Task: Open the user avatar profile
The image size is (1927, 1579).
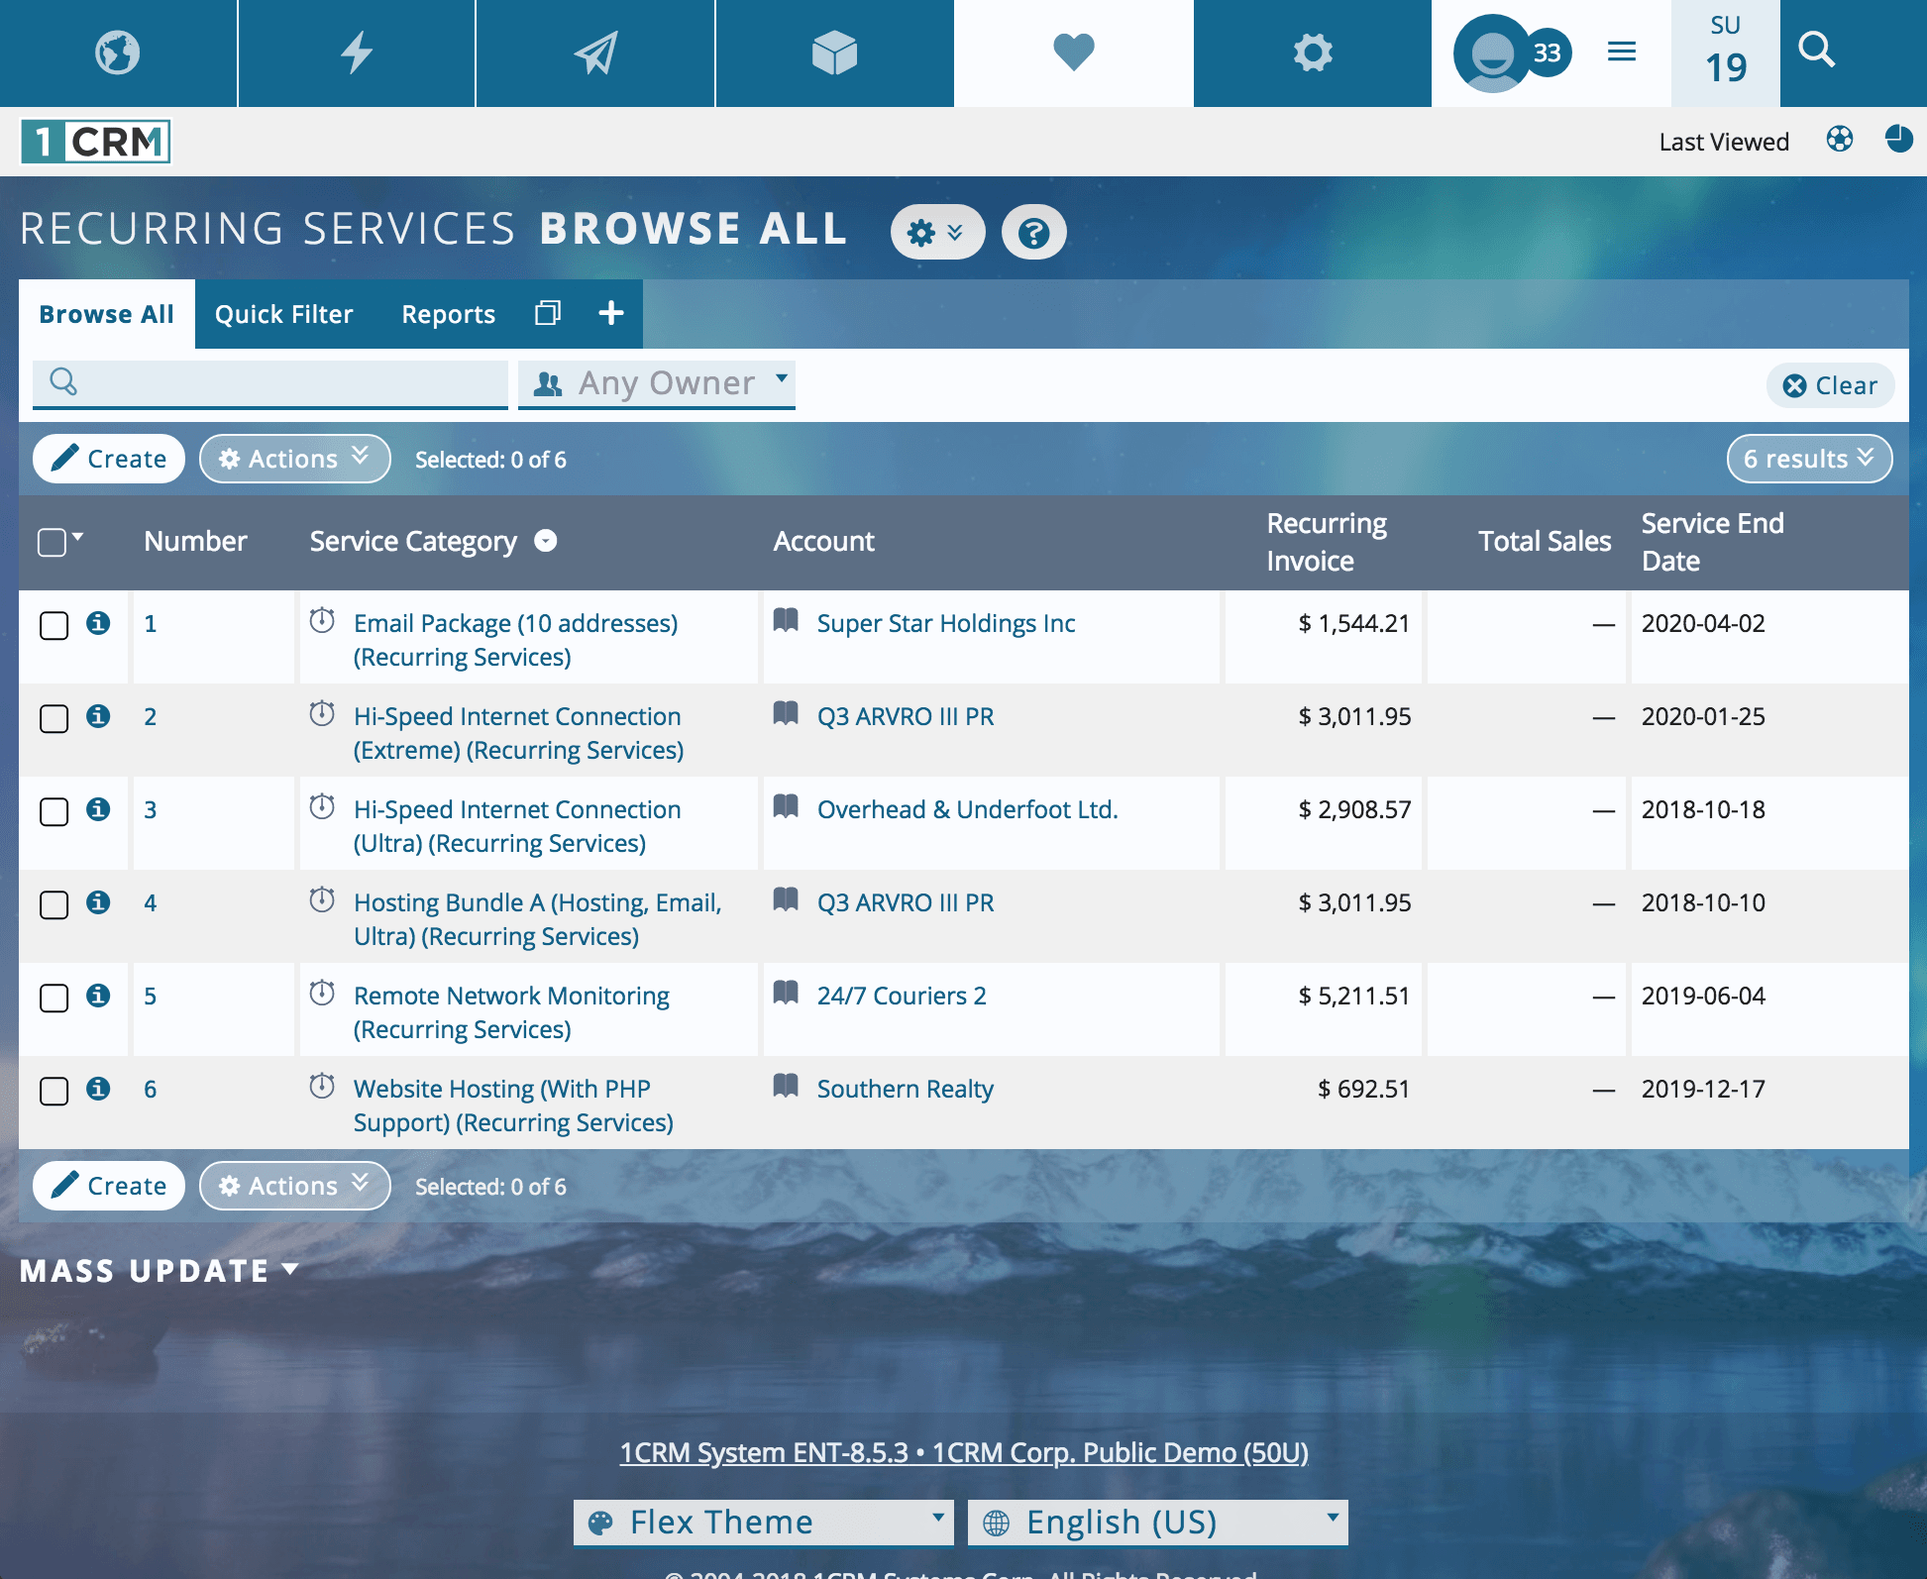Action: (x=1491, y=53)
